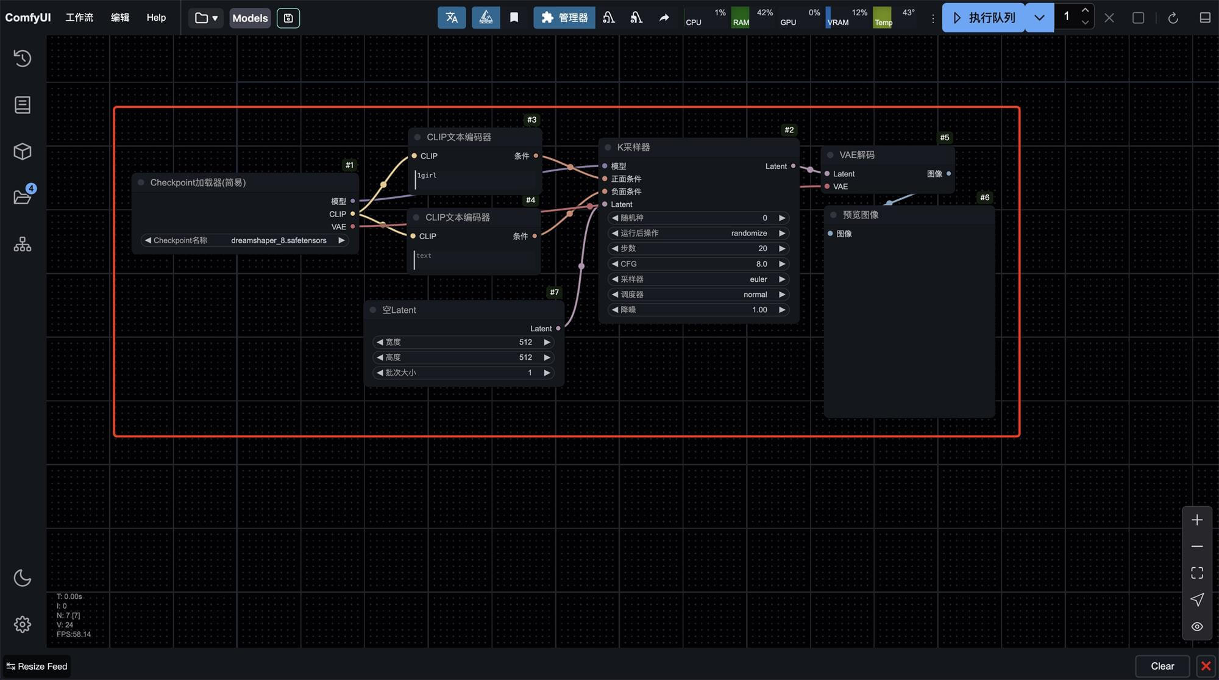Toggle link visibility eye icon
This screenshot has height=680, width=1219.
1197,626
